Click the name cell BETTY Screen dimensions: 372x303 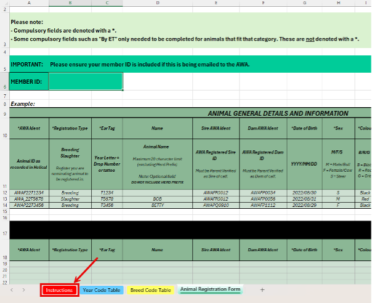point(158,205)
